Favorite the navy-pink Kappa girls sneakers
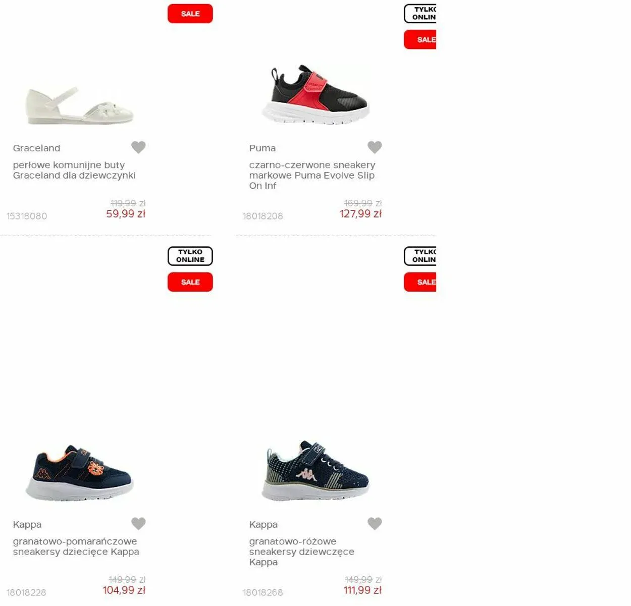The image size is (631, 606). pyautogui.click(x=375, y=523)
